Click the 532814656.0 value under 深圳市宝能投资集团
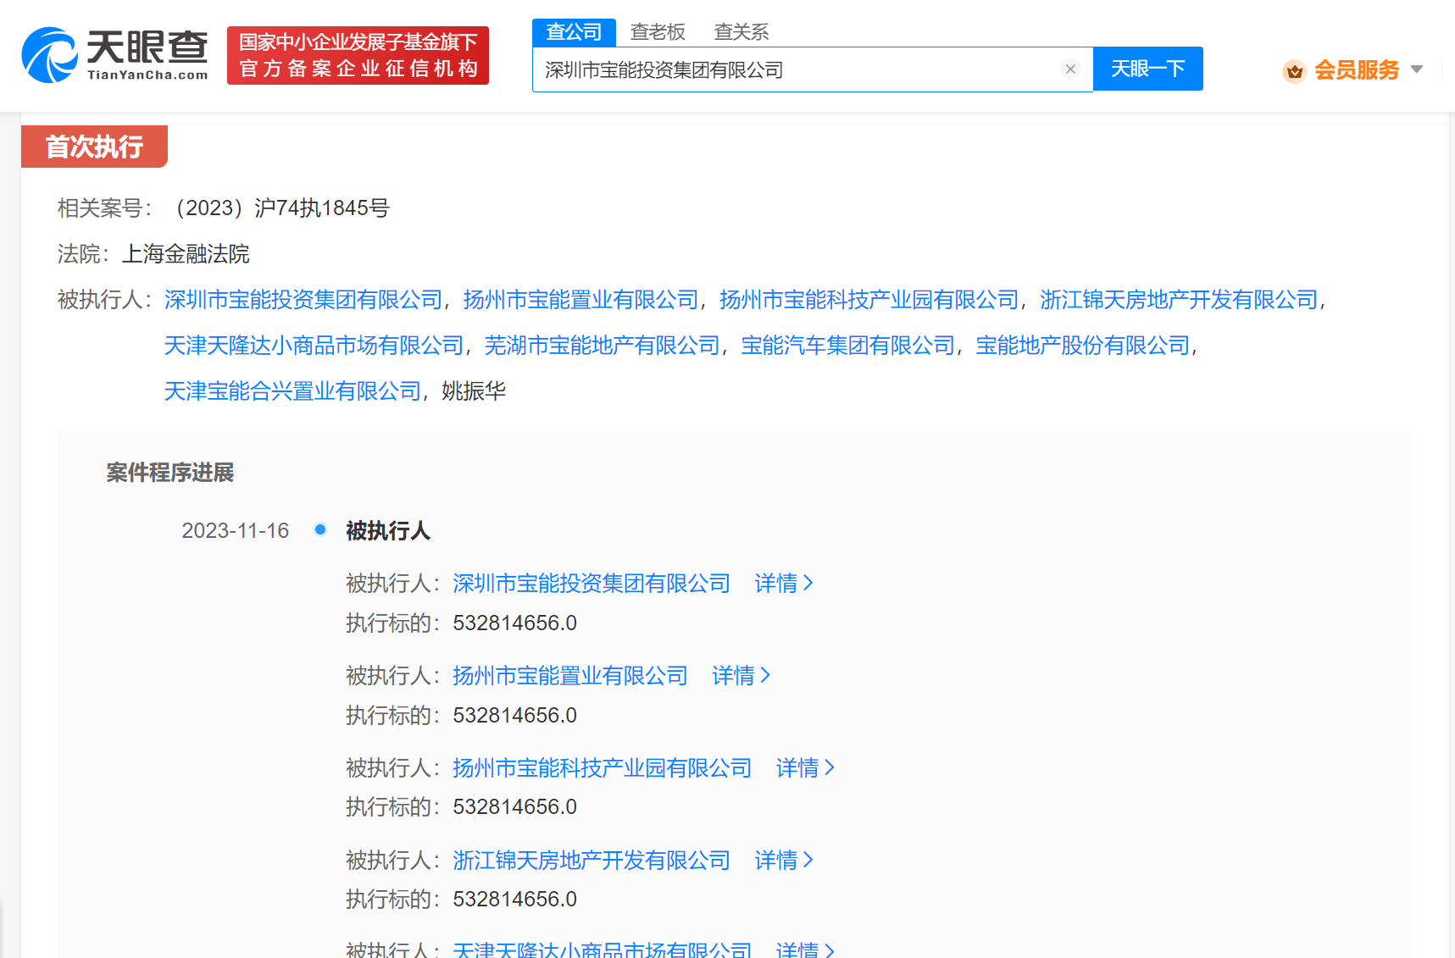Viewport: 1455px width, 958px height. click(515, 623)
